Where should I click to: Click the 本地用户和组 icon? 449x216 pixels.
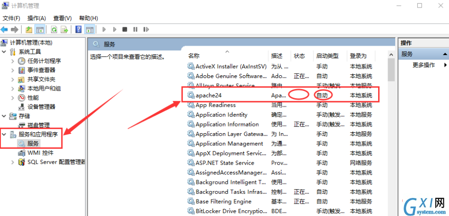point(22,88)
